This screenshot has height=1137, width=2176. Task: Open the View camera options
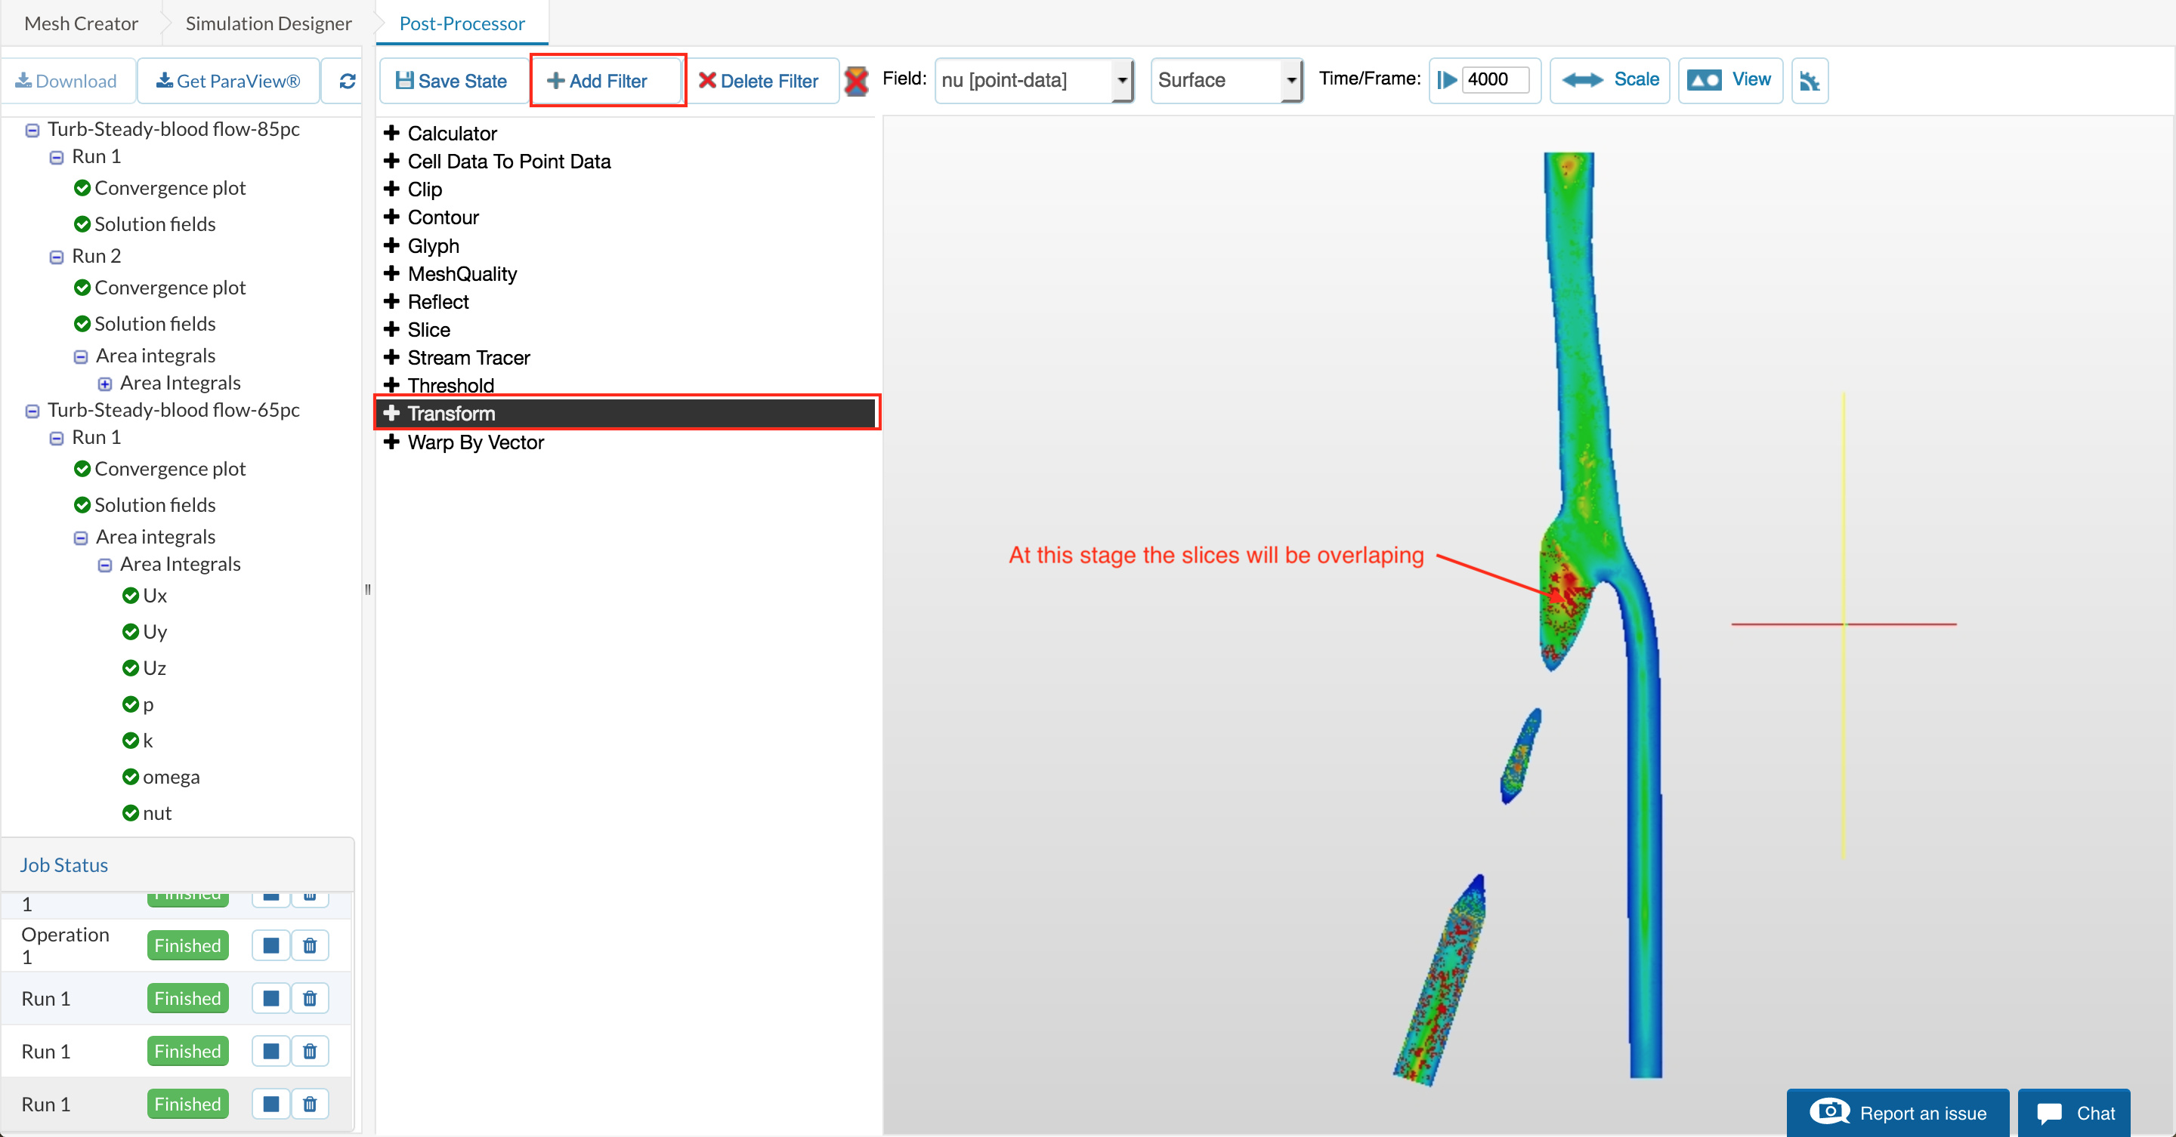(x=1729, y=80)
